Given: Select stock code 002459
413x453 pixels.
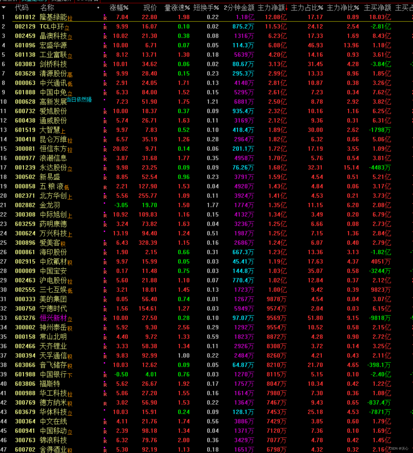Looking at the screenshot, I should coord(25,36).
